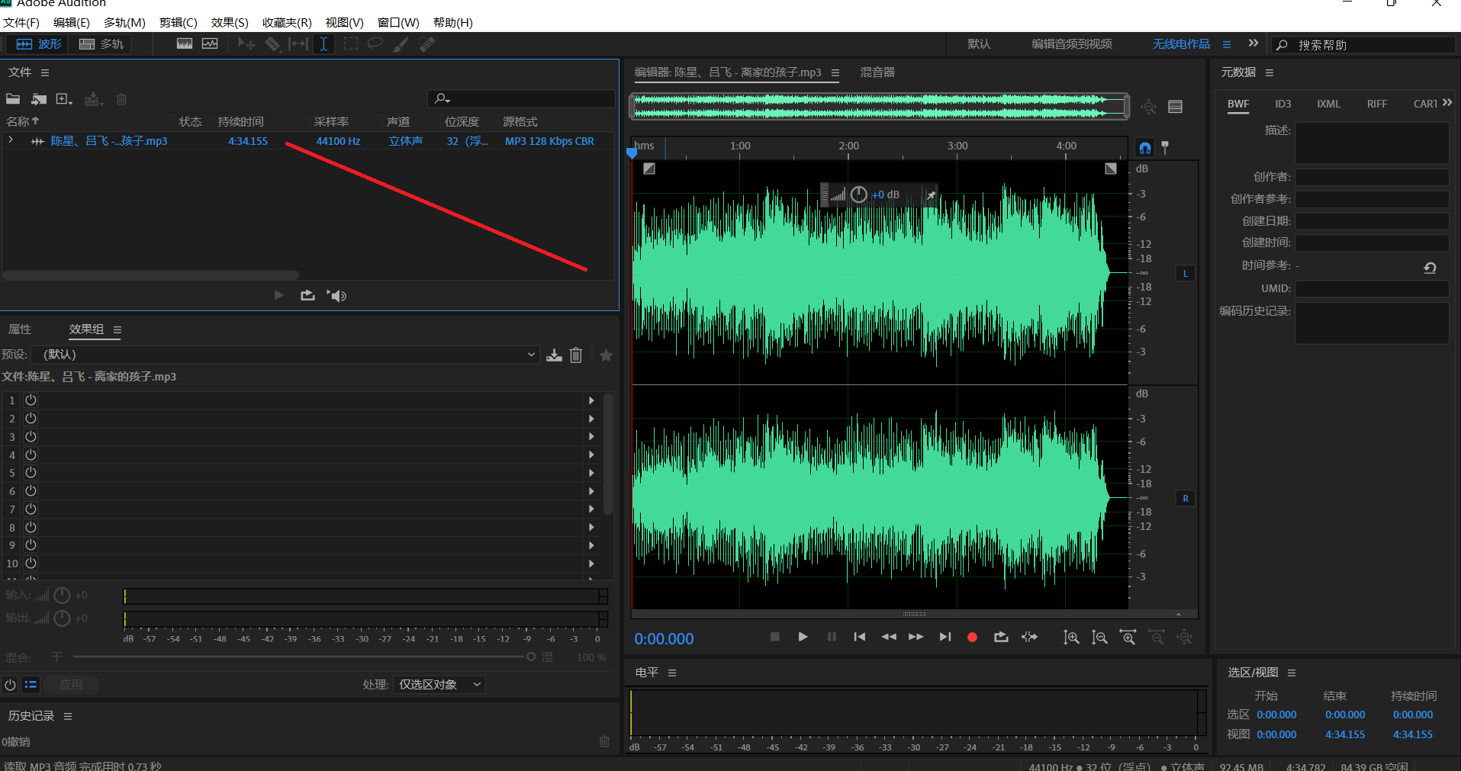Open the 效果 (Effects) menu
Image resolution: width=1461 pixels, height=771 pixels.
click(x=230, y=23)
